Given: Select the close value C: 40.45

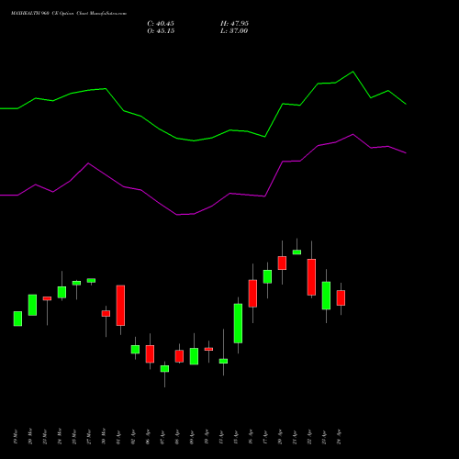Looking at the screenshot, I should pyautogui.click(x=161, y=24).
